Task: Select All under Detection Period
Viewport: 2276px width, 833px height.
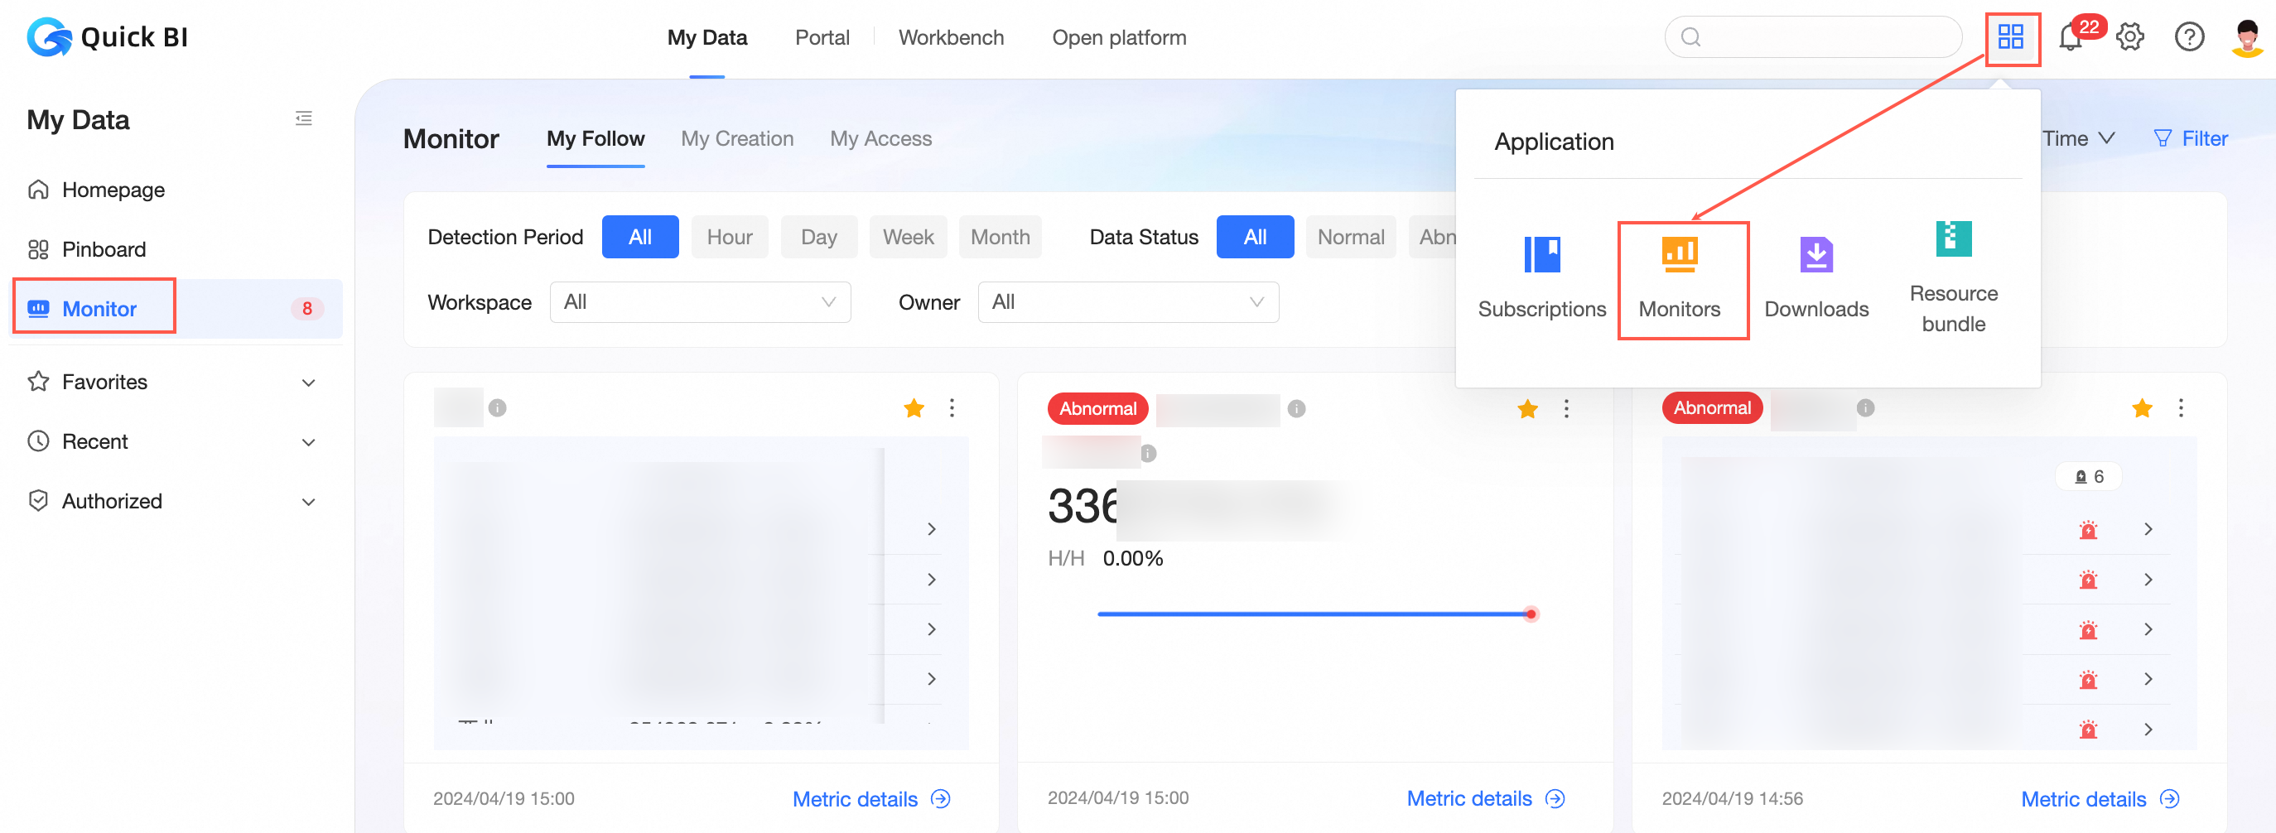Action: (639, 237)
